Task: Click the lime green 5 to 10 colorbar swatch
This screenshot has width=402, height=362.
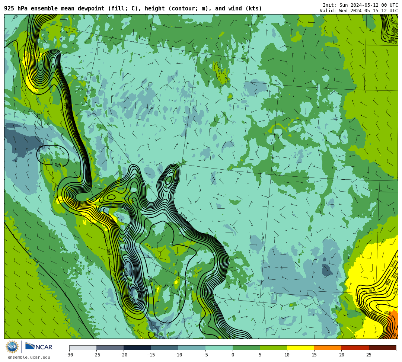Action: [273, 347]
